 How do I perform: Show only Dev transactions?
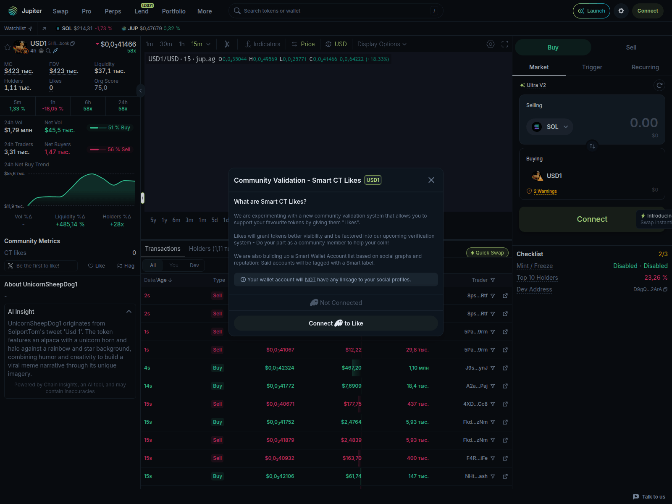pos(194,265)
